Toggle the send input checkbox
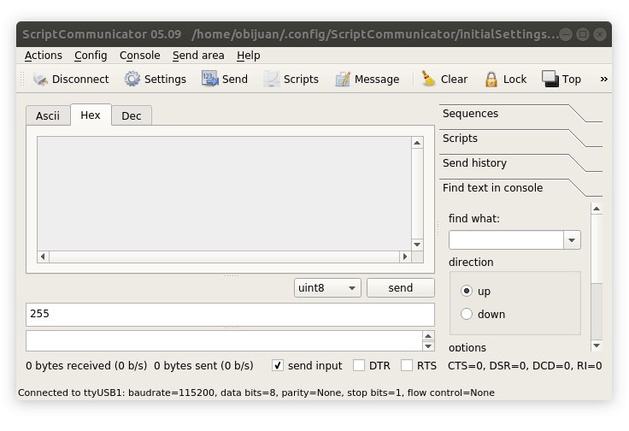The width and height of the screenshot is (629, 431). point(278,365)
